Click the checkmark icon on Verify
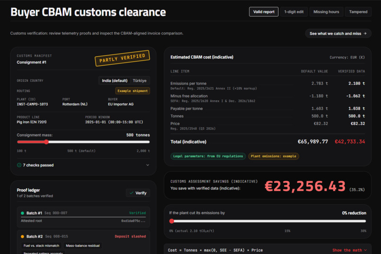 (x=131, y=193)
